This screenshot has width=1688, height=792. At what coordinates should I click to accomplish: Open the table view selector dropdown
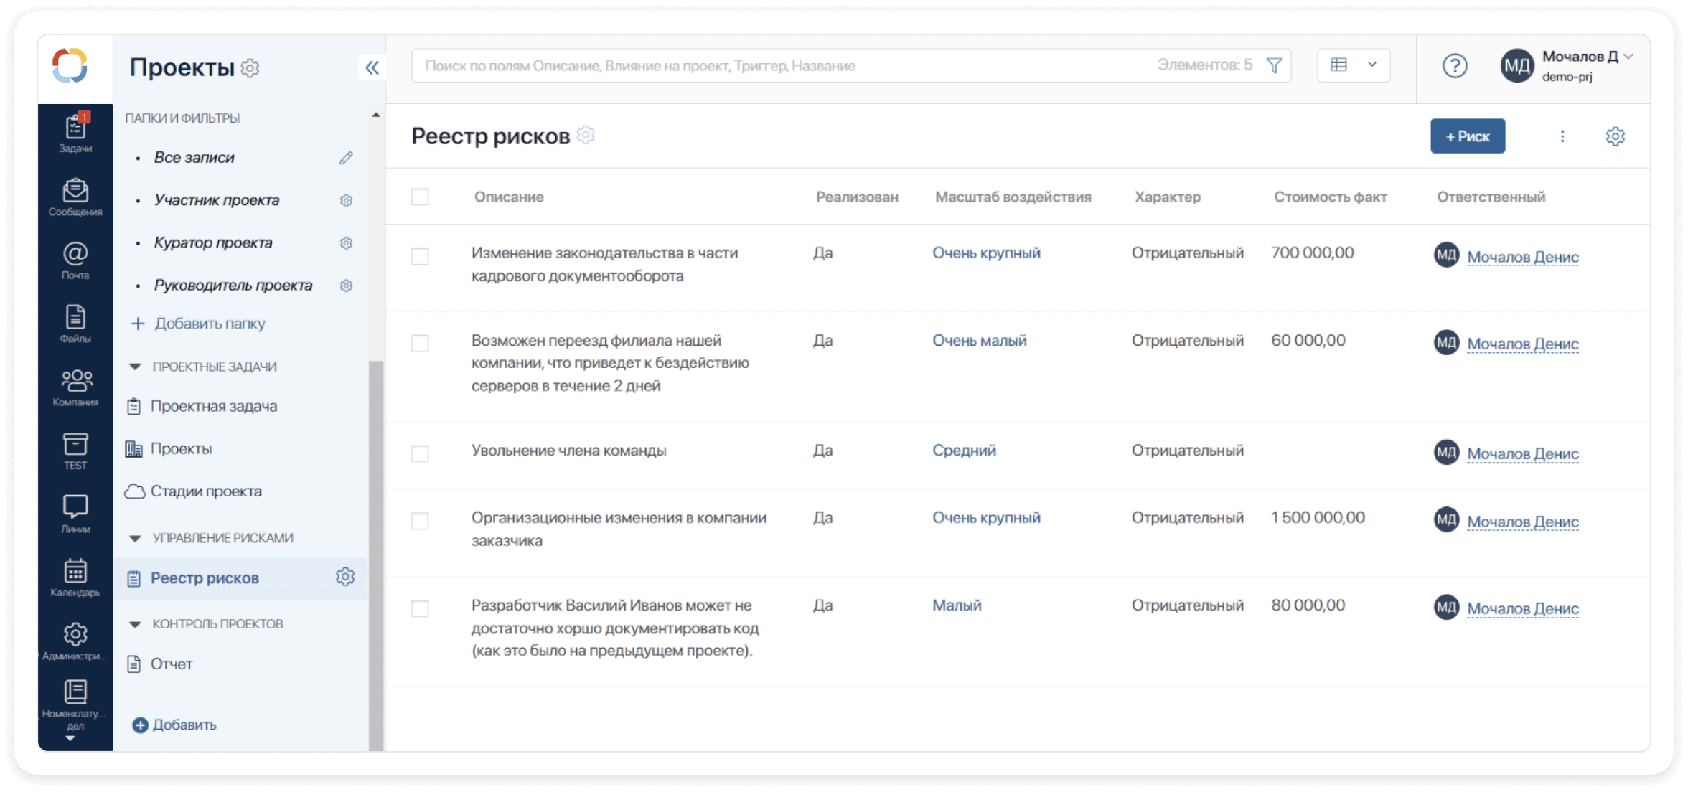click(1353, 65)
